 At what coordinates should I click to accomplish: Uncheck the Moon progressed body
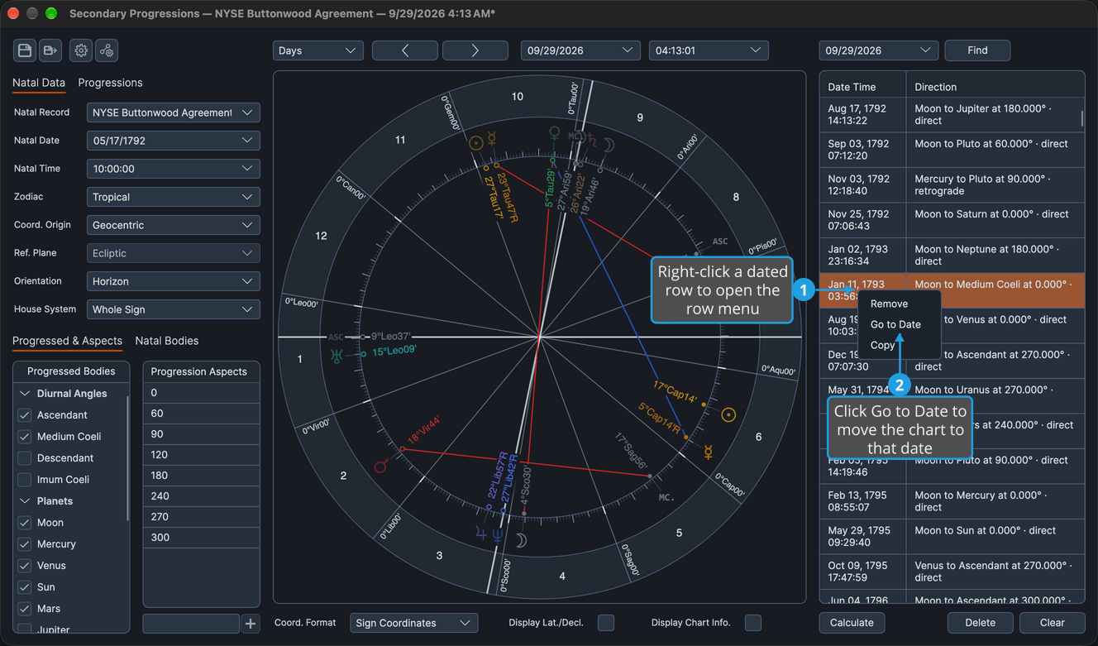pyautogui.click(x=25, y=523)
